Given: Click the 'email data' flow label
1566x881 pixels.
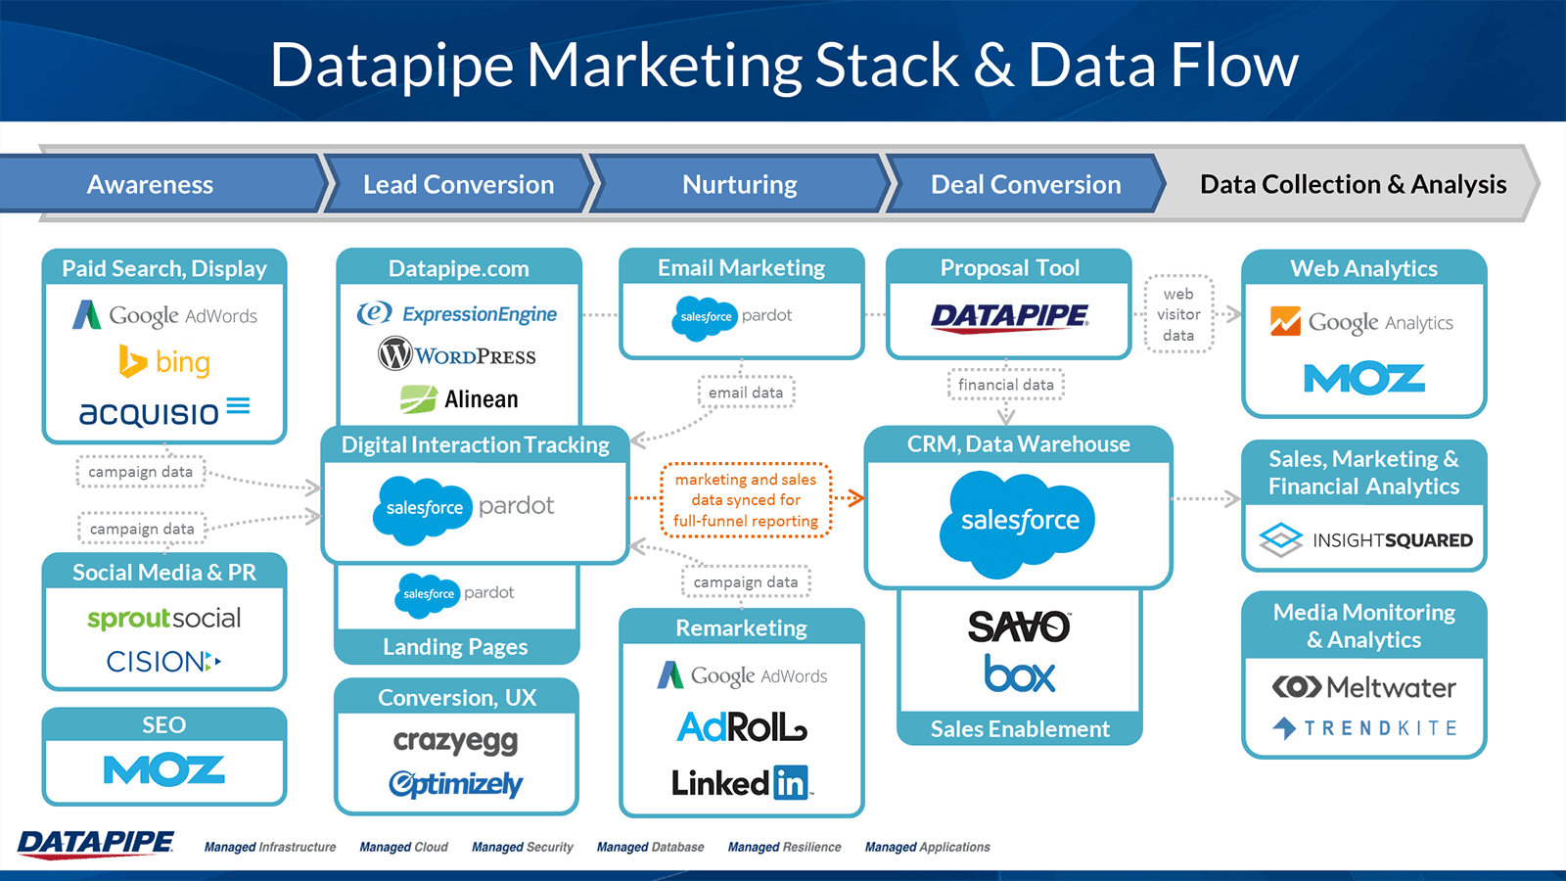Looking at the screenshot, I should [746, 393].
